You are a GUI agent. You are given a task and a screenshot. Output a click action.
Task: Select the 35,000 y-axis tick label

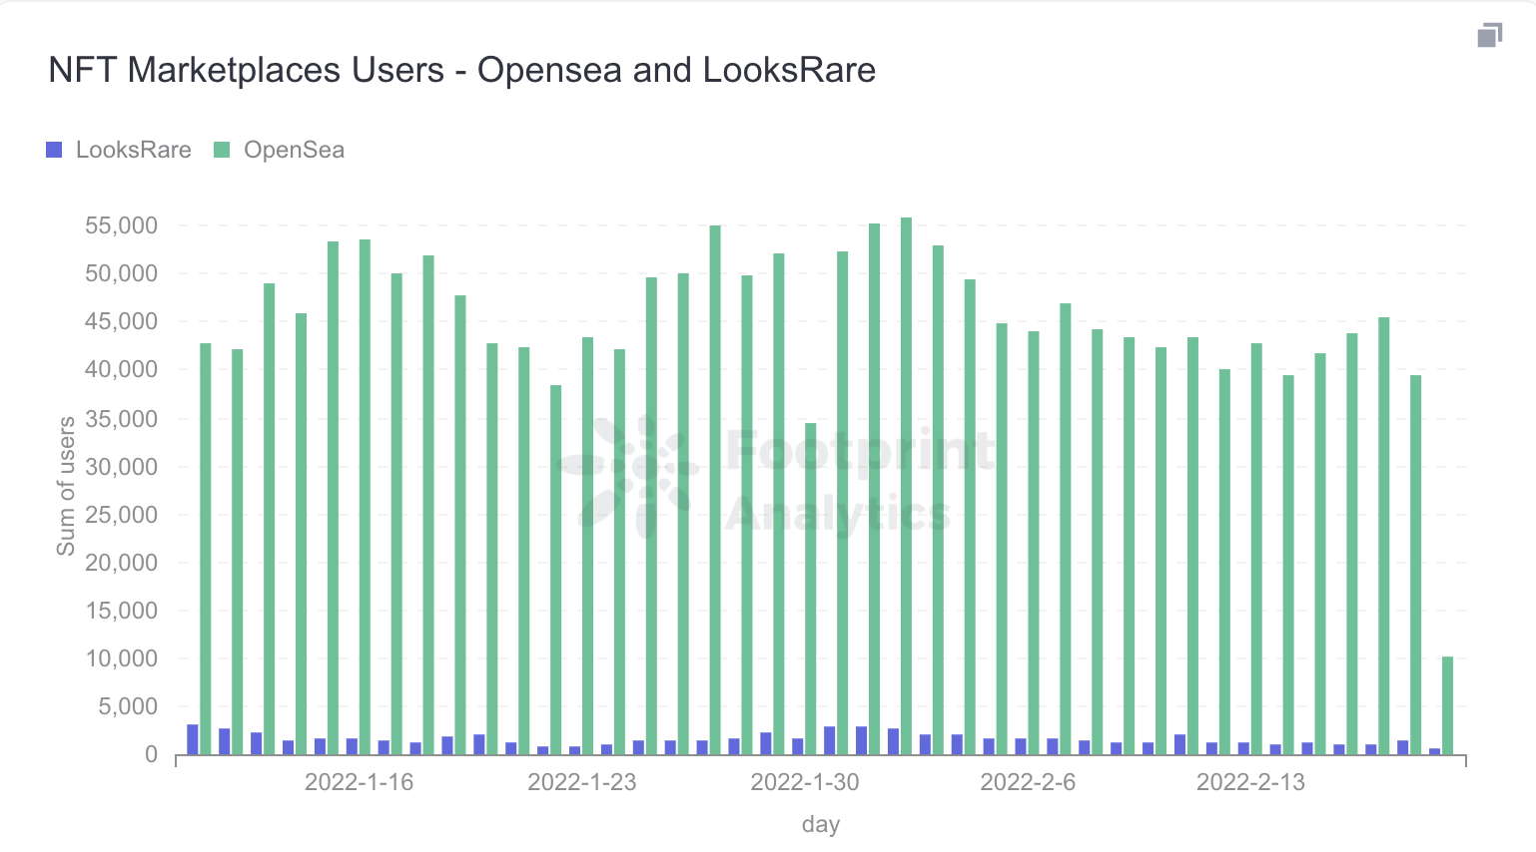122,419
